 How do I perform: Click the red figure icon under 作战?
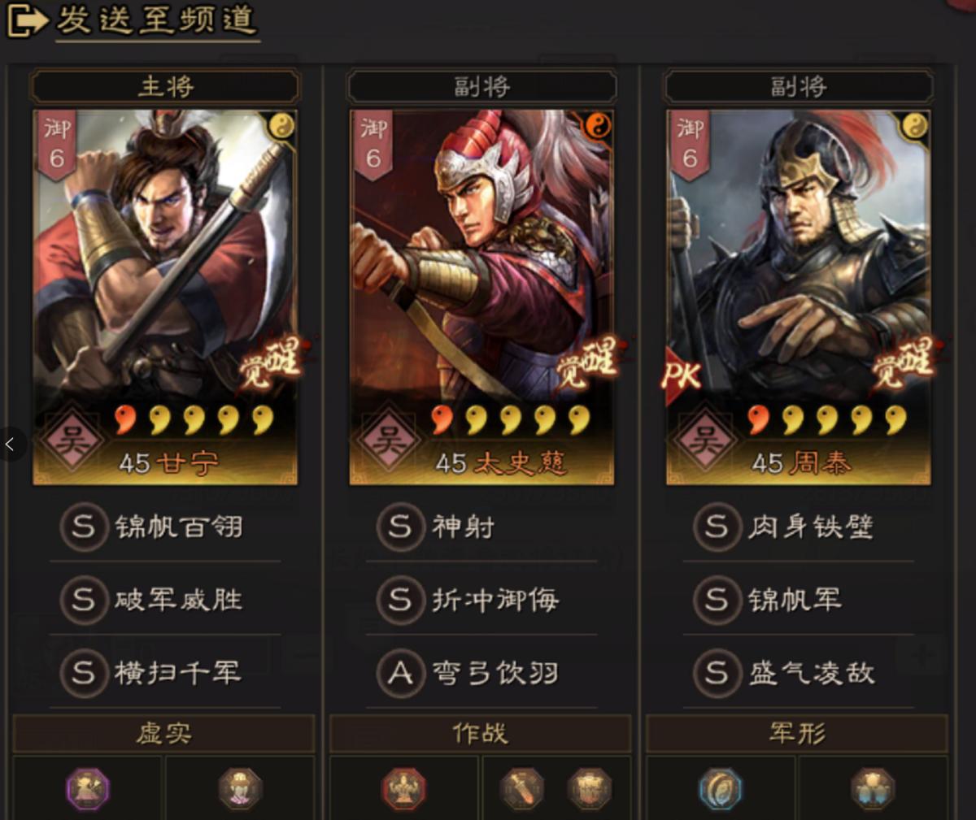click(404, 788)
